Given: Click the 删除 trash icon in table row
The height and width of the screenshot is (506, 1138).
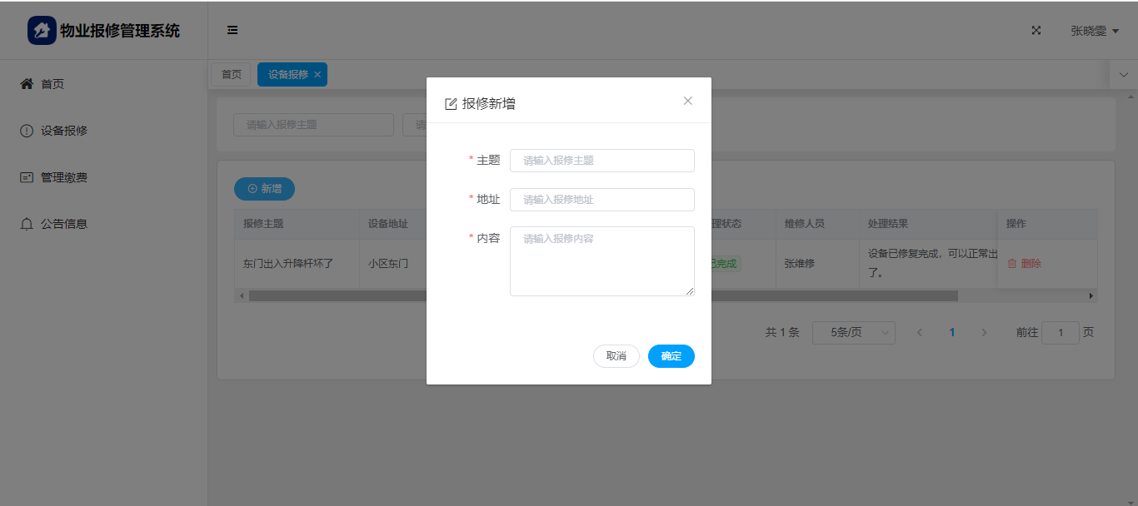Looking at the screenshot, I should [1012, 263].
